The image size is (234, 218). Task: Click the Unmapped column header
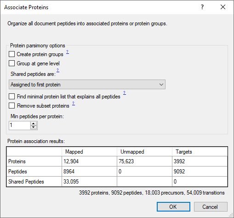point(144,152)
